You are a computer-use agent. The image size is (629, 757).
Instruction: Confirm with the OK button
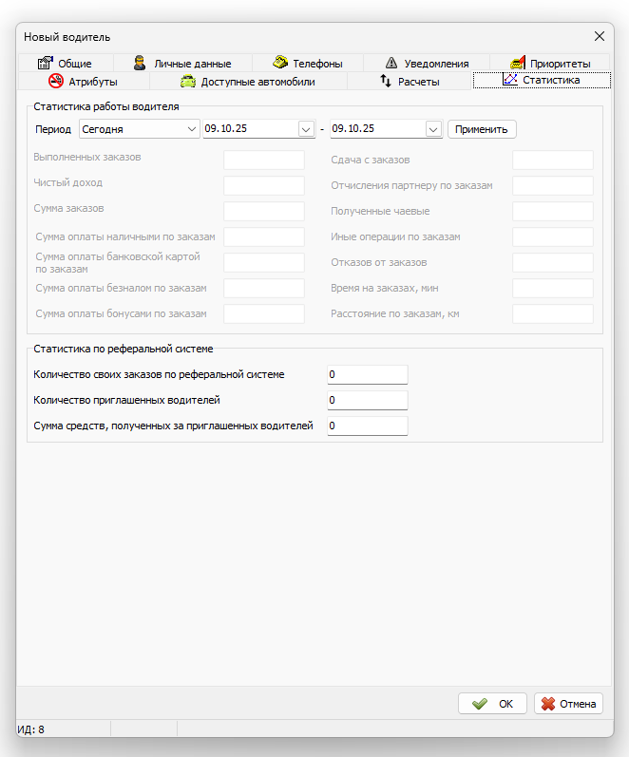pos(492,704)
